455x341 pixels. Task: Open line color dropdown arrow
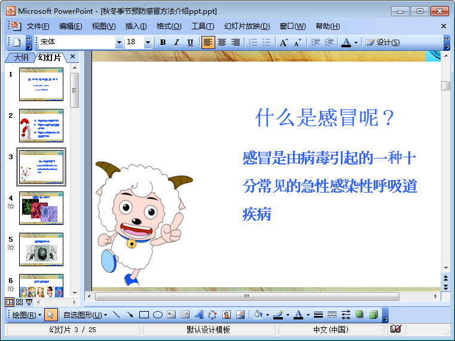click(x=288, y=315)
